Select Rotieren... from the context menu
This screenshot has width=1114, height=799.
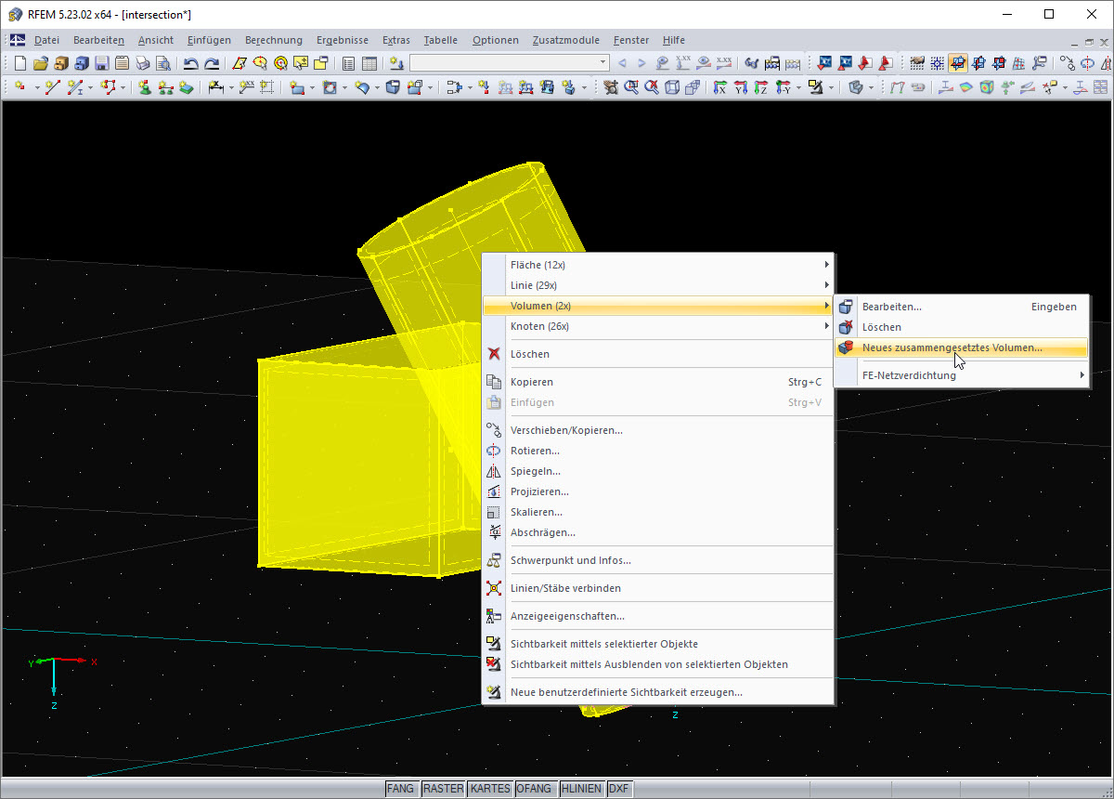[x=535, y=451]
